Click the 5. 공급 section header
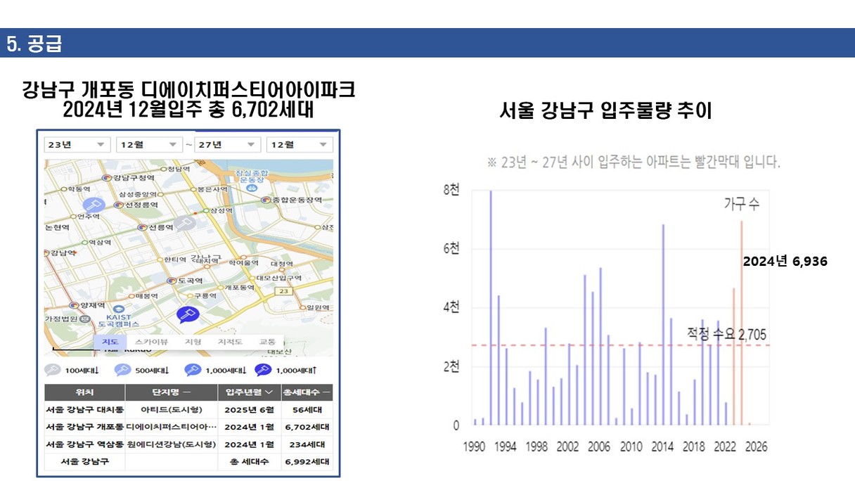This screenshot has height=481, width=855. 34,44
